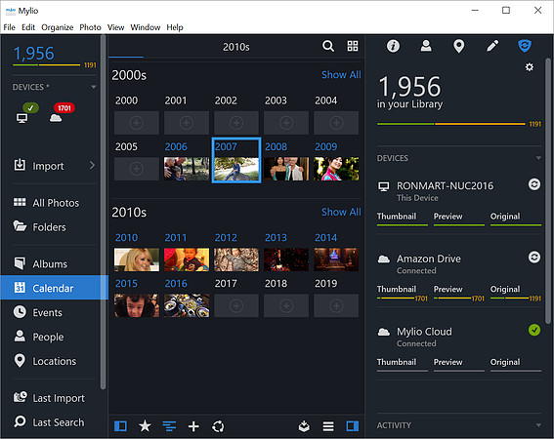554x439 pixels.
Task: Open the 2010 year thumbnail
Action: [x=137, y=259]
